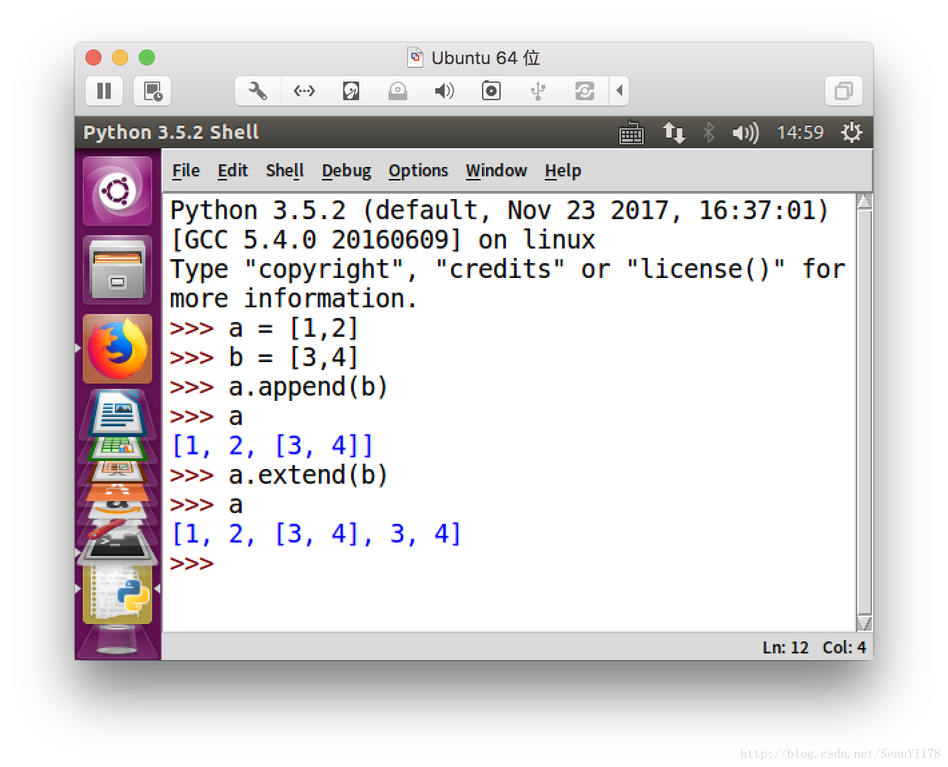Pause the virtual machine

click(104, 91)
